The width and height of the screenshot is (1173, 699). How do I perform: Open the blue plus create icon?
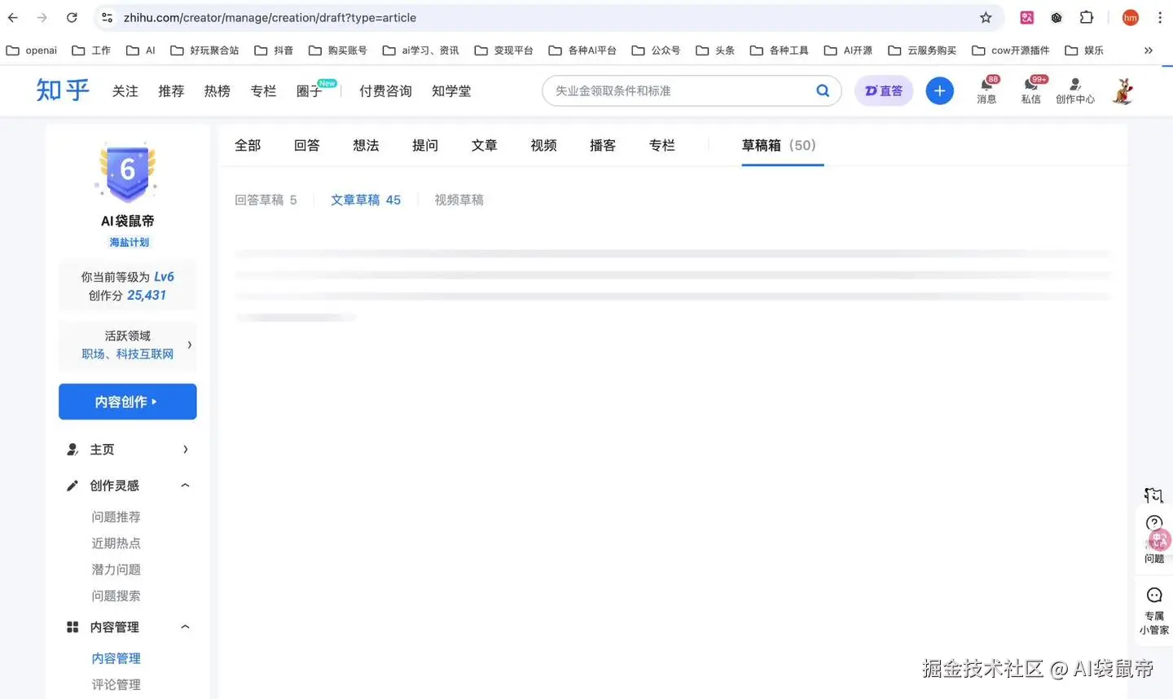click(939, 90)
